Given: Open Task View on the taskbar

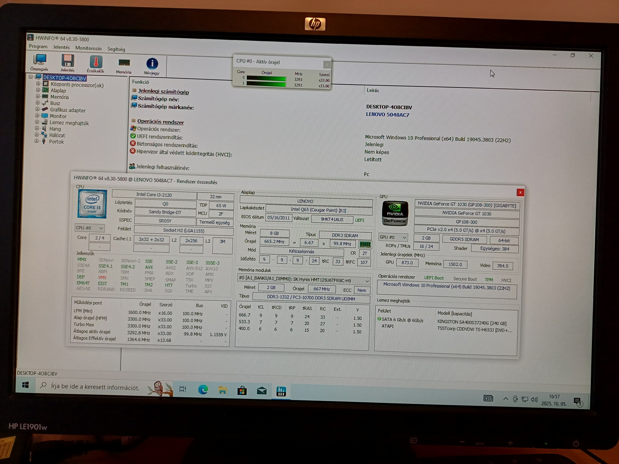Looking at the screenshot, I should [x=183, y=389].
